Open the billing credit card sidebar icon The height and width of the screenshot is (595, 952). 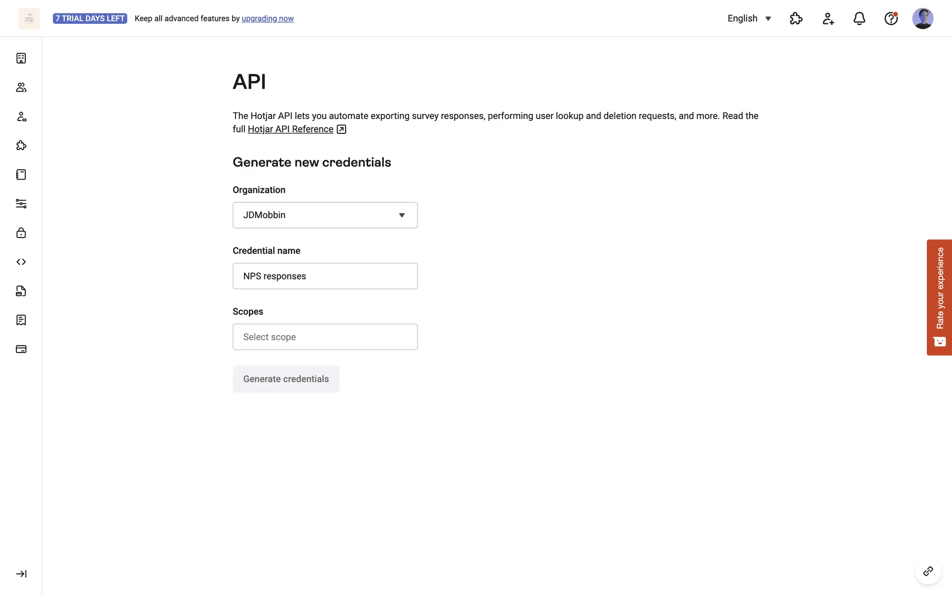point(21,349)
